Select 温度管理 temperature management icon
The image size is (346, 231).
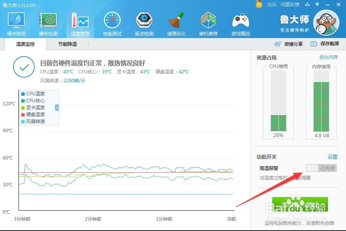pos(80,24)
